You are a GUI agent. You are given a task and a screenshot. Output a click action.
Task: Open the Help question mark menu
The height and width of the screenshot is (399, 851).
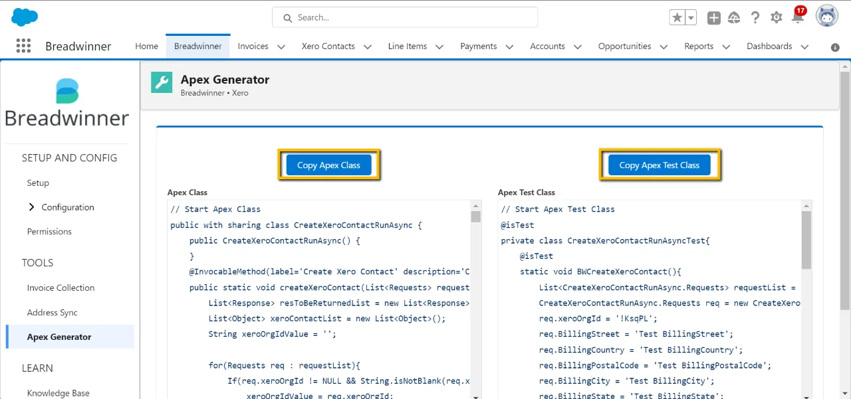(755, 18)
